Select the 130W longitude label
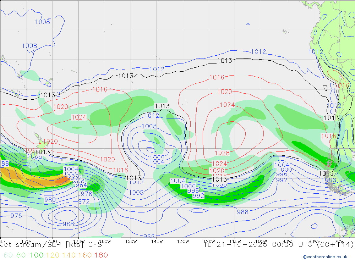This screenshot has height=260, width=355. [x=183, y=242]
